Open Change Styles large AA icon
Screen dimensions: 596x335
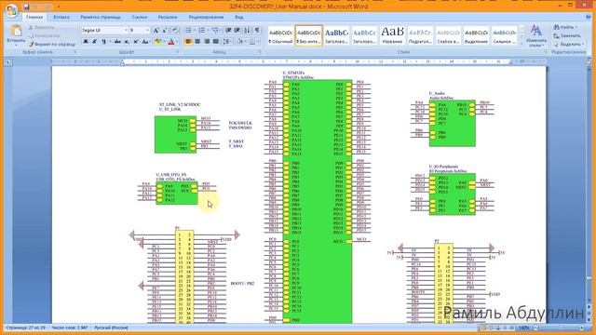click(536, 36)
